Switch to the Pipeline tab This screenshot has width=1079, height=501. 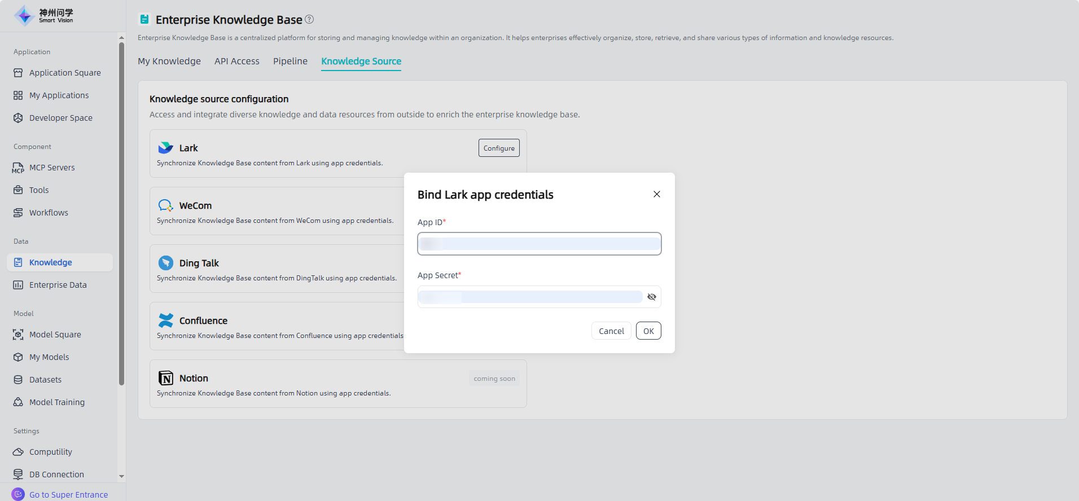click(290, 61)
